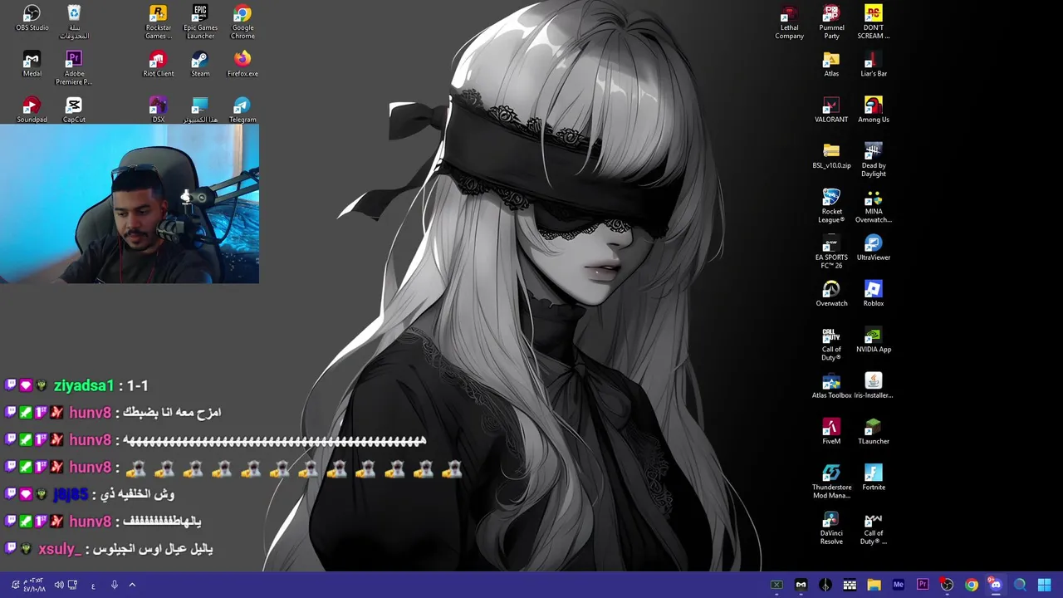The image size is (1063, 598).
Task: Open File Explorer from the taskbar
Action: [874, 585]
